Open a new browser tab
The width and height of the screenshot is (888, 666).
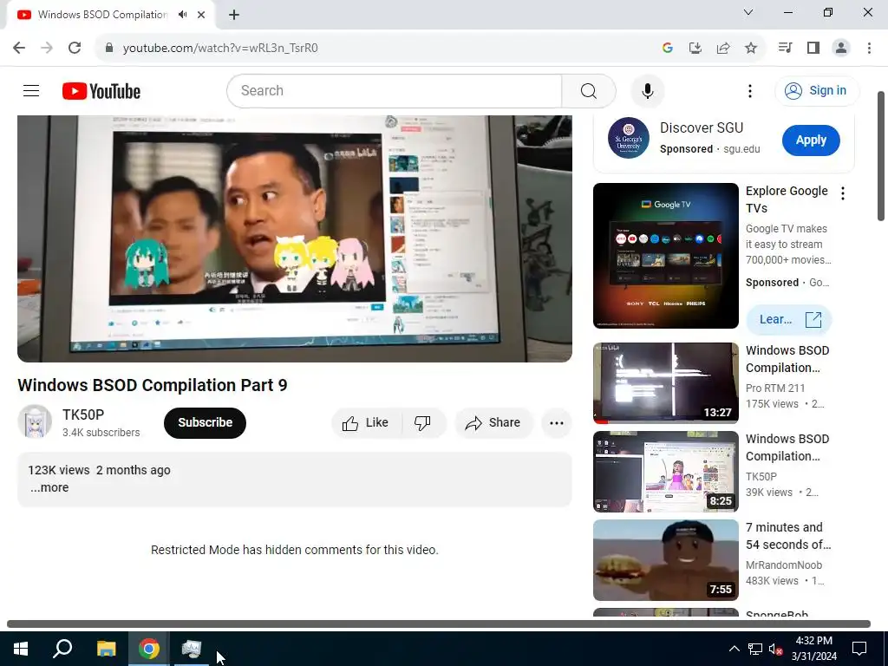click(x=234, y=15)
